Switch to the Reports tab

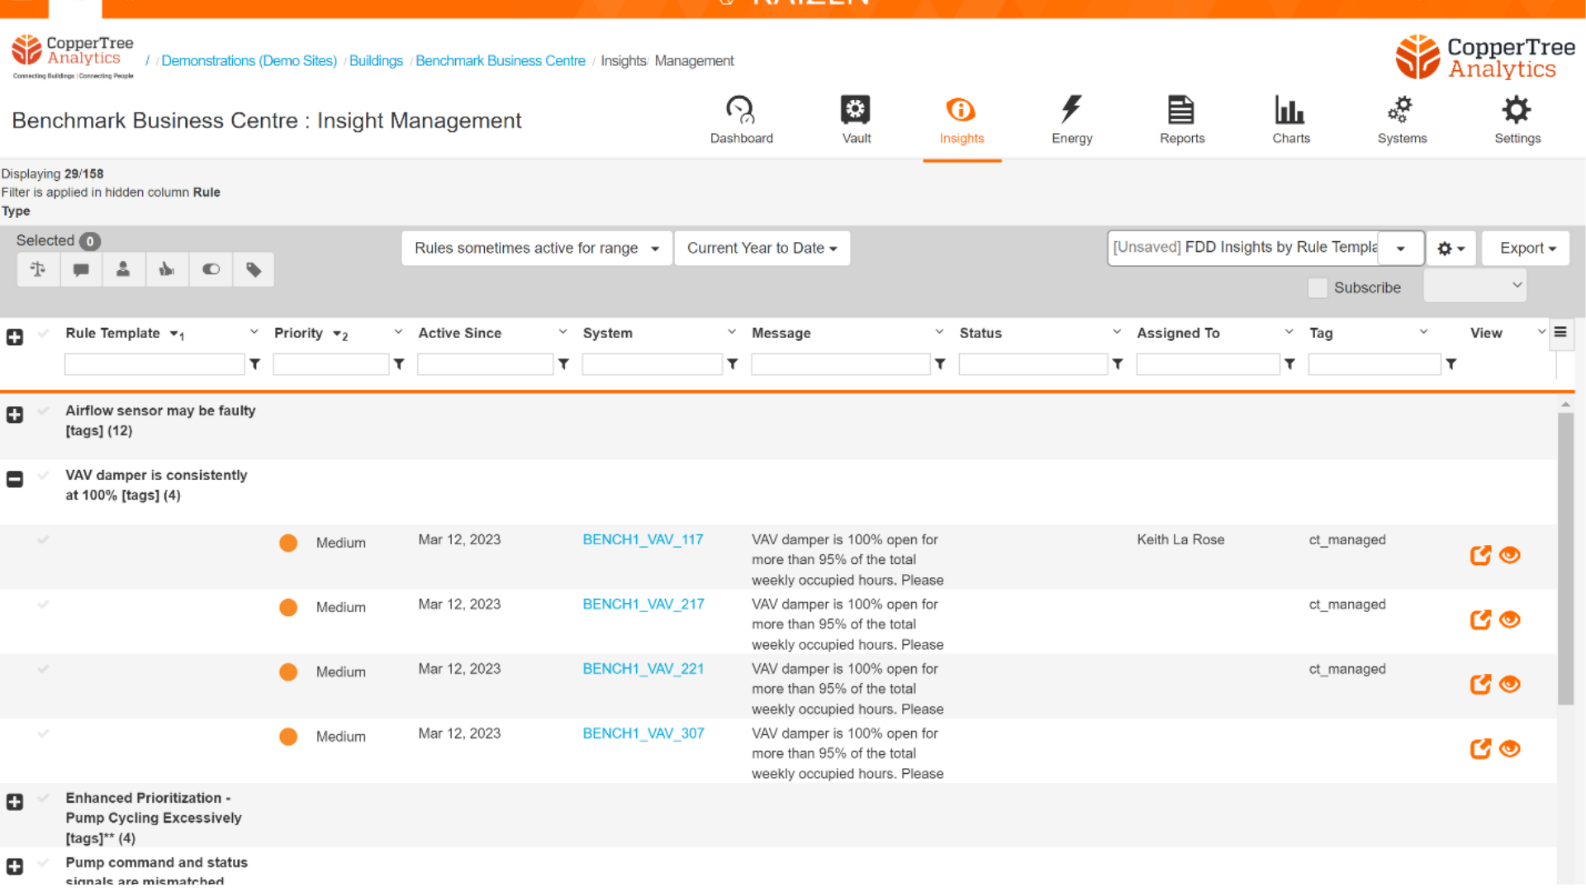pyautogui.click(x=1181, y=120)
